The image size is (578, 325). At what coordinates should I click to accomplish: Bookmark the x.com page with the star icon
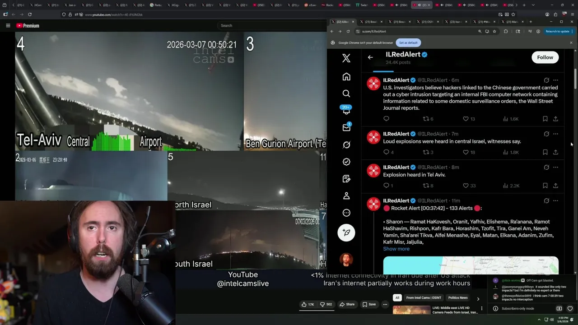point(494,32)
